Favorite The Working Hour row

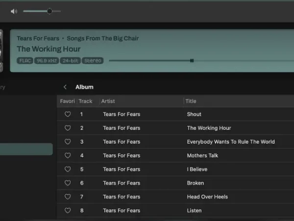(x=68, y=128)
